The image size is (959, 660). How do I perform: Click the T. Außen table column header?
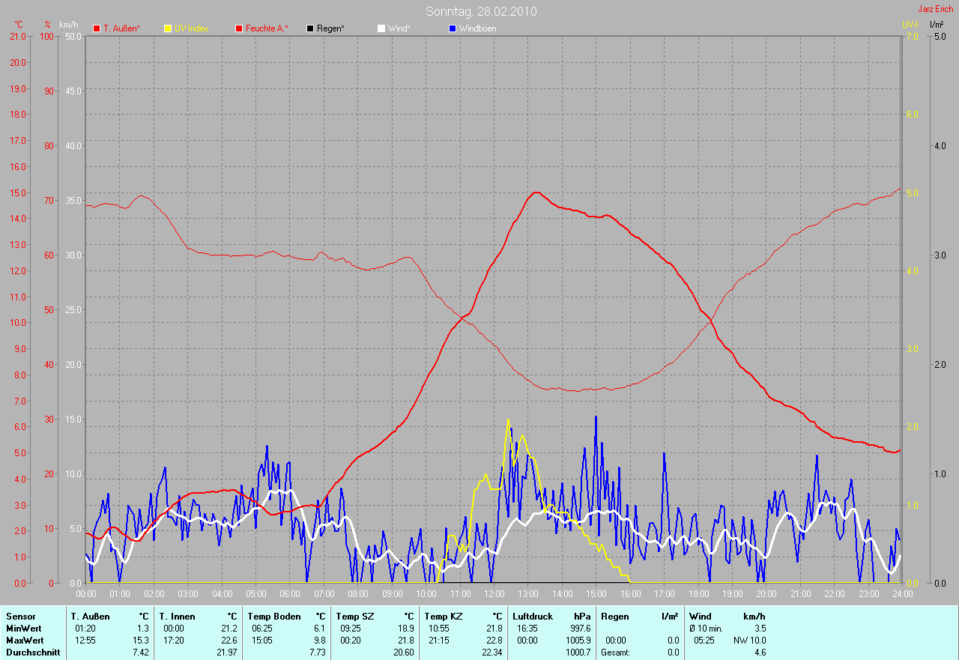pyautogui.click(x=91, y=617)
